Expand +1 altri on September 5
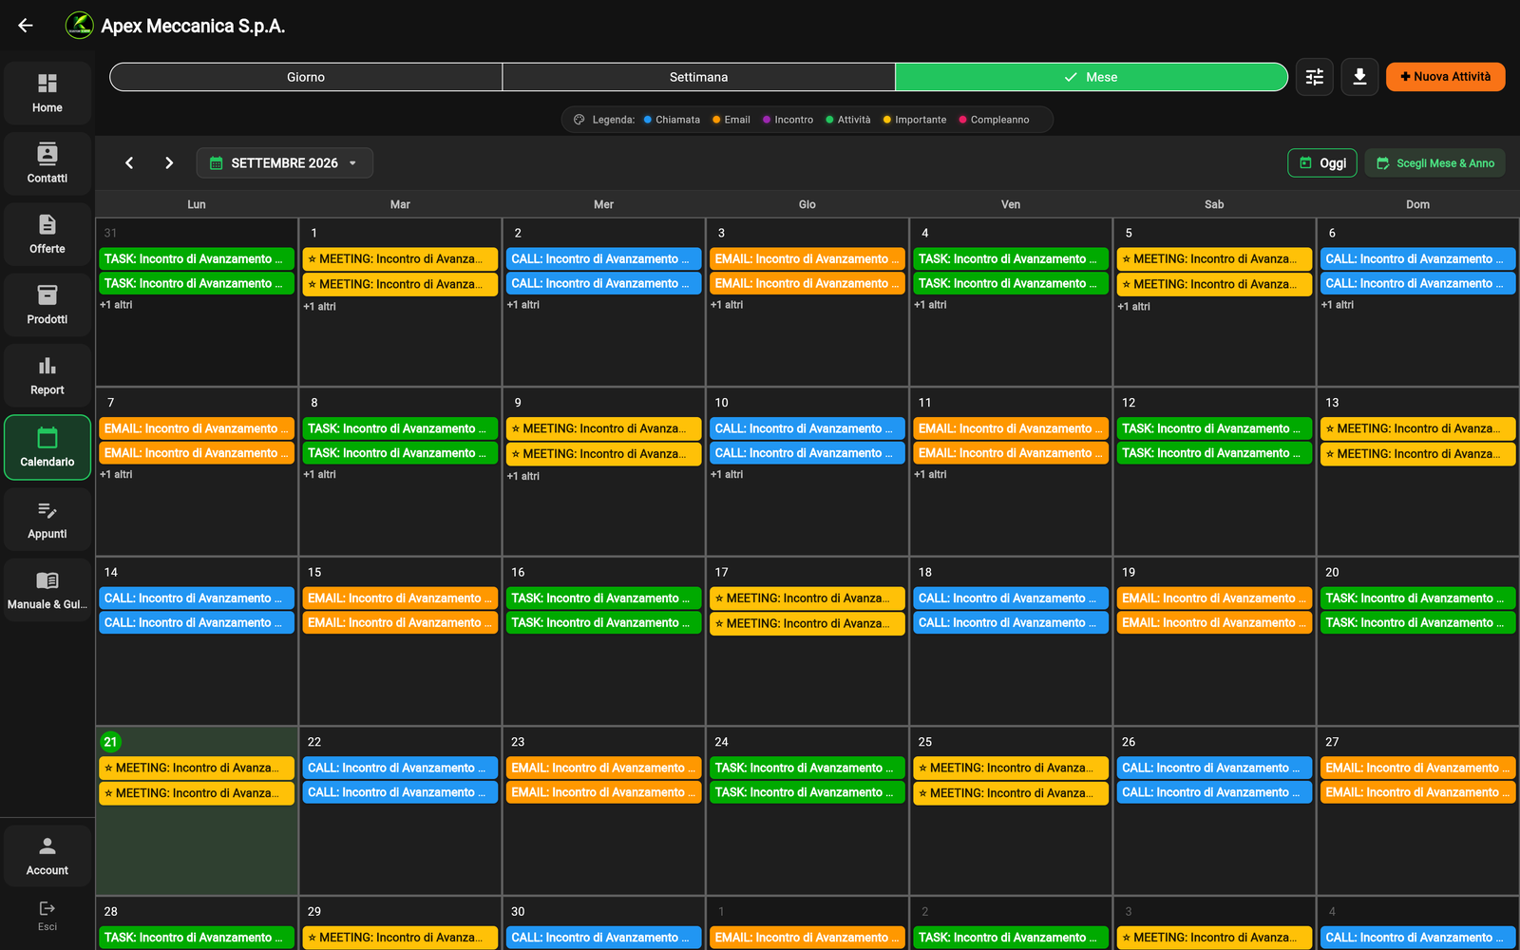The width and height of the screenshot is (1520, 950). click(1133, 307)
